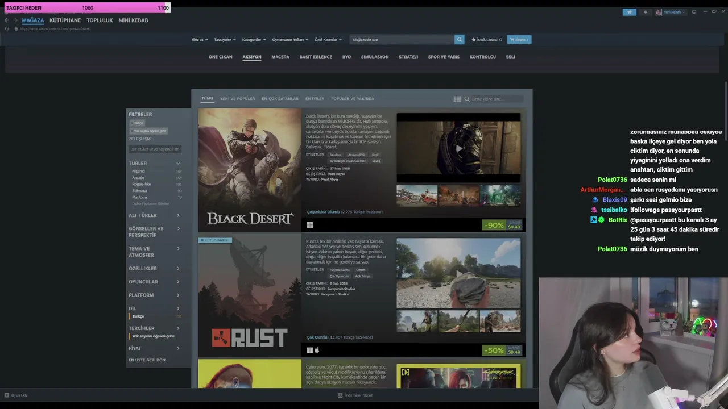Open the Özel Kısımlar dropdown
This screenshot has width=728, height=409.
(x=328, y=40)
